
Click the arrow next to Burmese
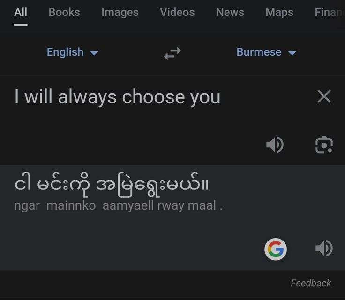292,53
